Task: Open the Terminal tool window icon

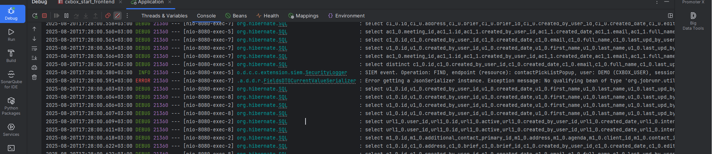Action: point(11,148)
